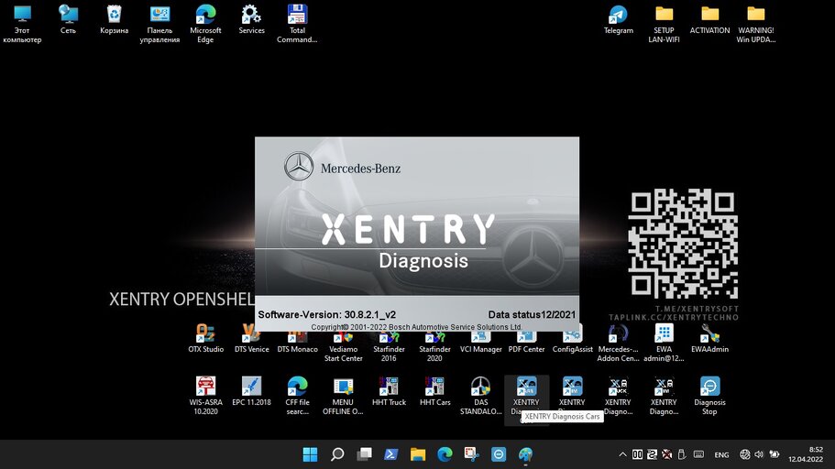Screen dimensions: 835x469
Task: Launch DTS Venice from the desktop
Action: tap(251, 340)
